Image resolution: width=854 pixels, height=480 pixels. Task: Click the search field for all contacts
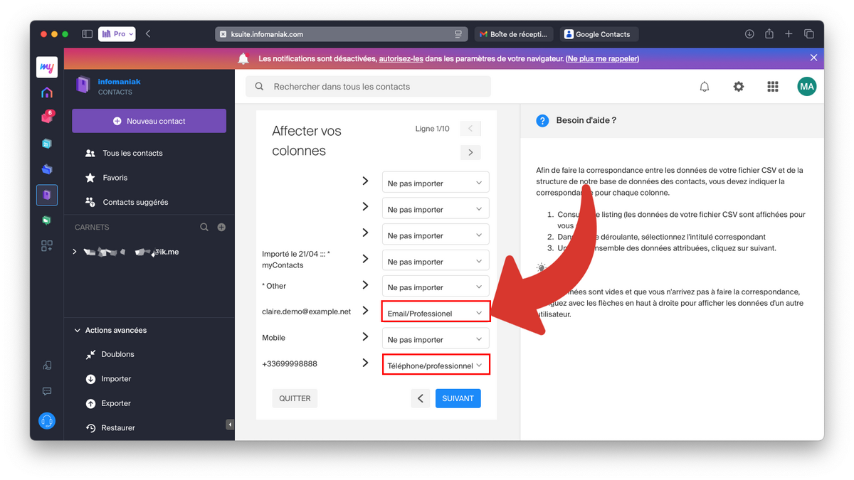pyautogui.click(x=368, y=87)
